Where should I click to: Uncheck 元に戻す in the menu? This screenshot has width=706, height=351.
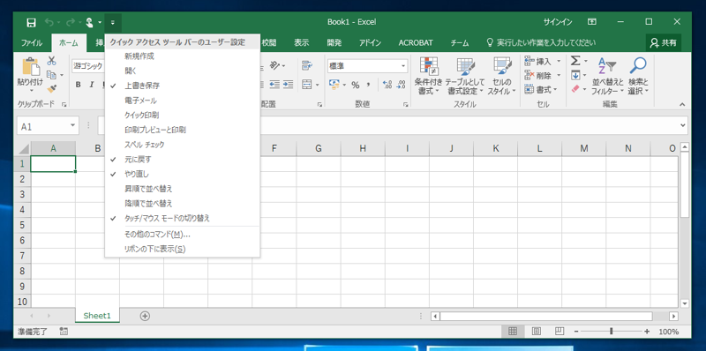(183, 160)
